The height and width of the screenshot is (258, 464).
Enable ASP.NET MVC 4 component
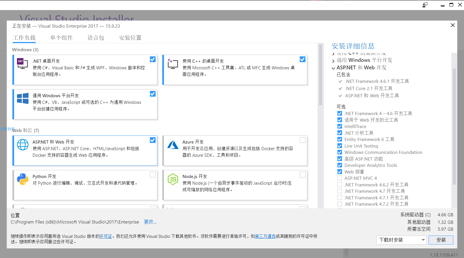(x=340, y=178)
